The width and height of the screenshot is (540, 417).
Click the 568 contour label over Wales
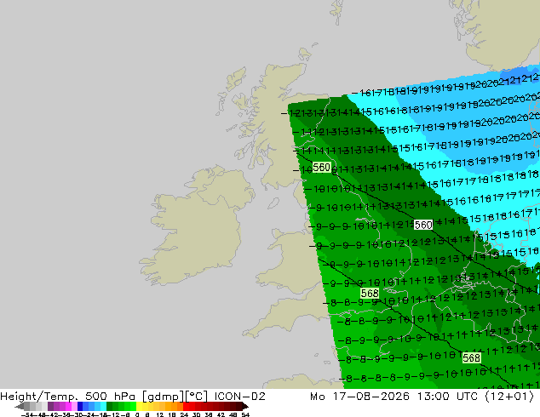point(370,293)
